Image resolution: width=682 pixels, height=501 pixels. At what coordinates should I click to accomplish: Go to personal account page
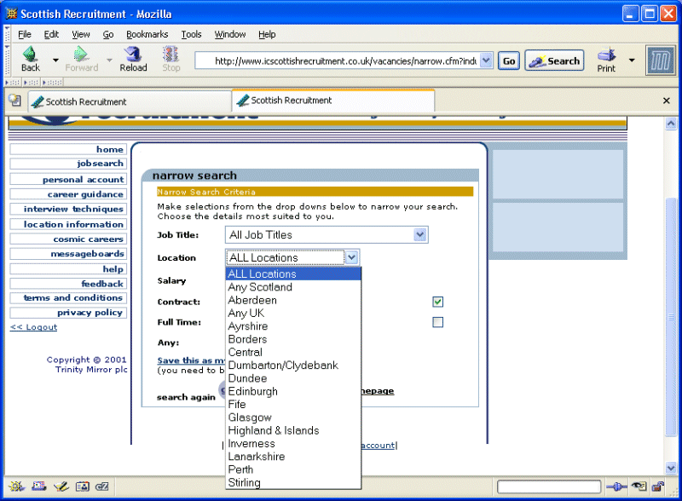(x=68, y=179)
